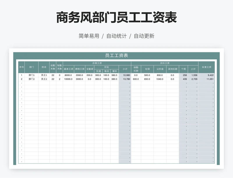Click the '10,980' subtotal cell
This screenshot has height=178, width=233.
click(x=125, y=75)
